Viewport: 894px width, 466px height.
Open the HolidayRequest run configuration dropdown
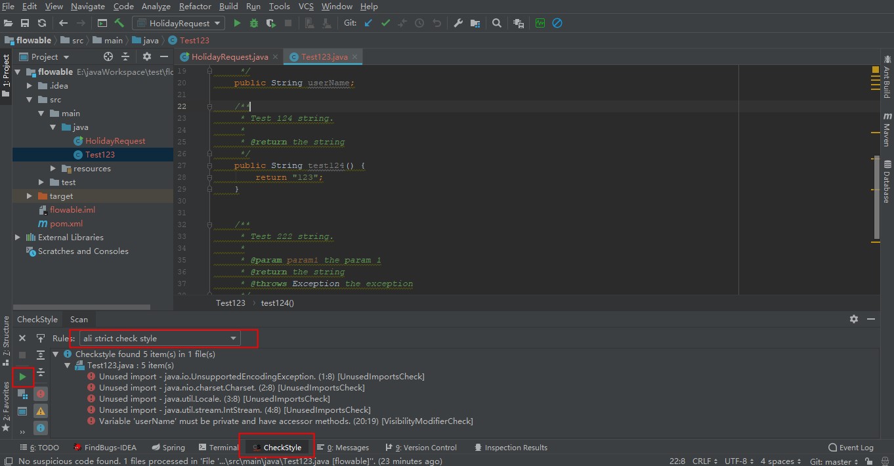[179, 23]
